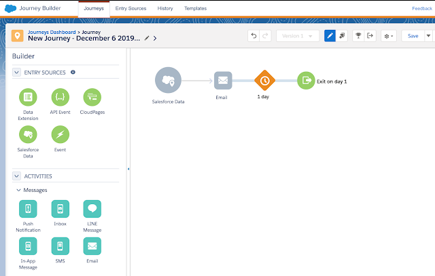The image size is (435, 276).
Task: Open the Version 1 dropdown
Action: coord(298,36)
